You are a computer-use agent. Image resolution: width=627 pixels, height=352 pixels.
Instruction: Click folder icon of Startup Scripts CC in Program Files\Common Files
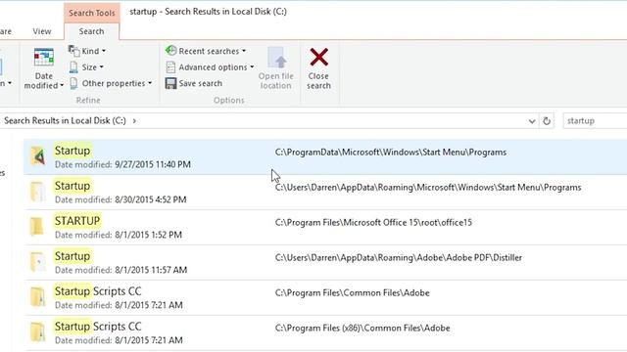coord(38,297)
